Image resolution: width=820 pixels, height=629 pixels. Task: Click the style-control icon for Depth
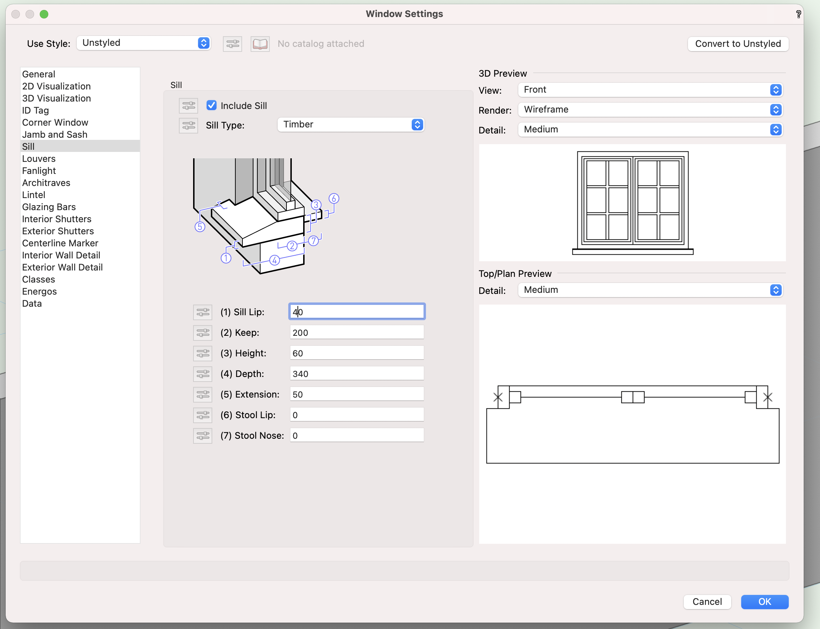203,374
